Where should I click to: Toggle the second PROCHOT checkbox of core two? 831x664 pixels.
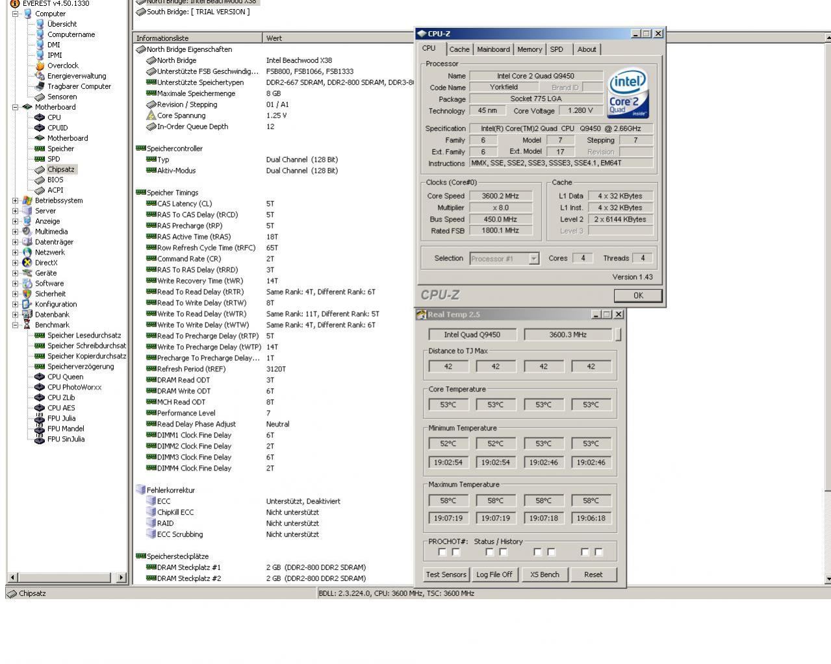pyautogui.click(x=504, y=552)
